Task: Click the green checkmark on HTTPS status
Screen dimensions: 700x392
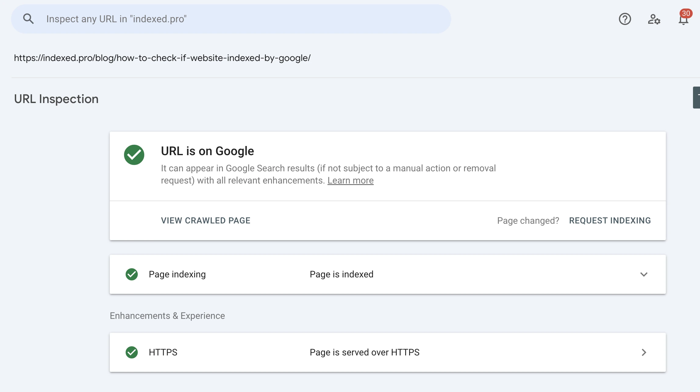Action: pos(132,352)
